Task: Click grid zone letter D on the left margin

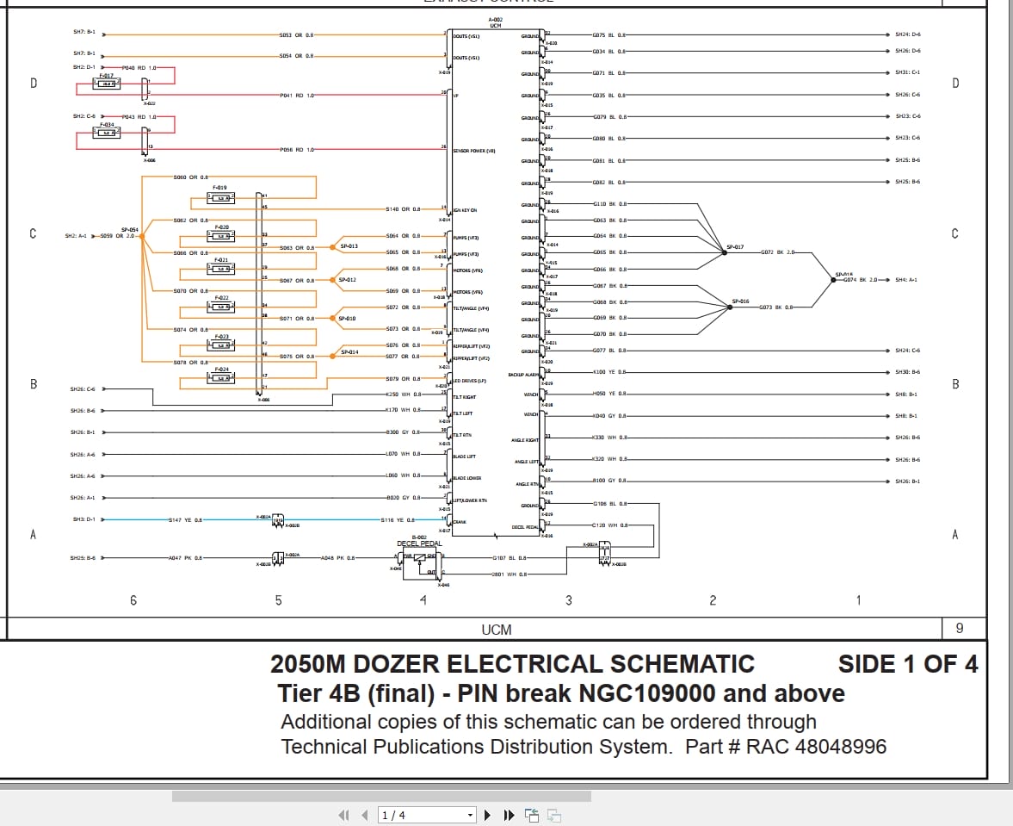Action: click(33, 84)
